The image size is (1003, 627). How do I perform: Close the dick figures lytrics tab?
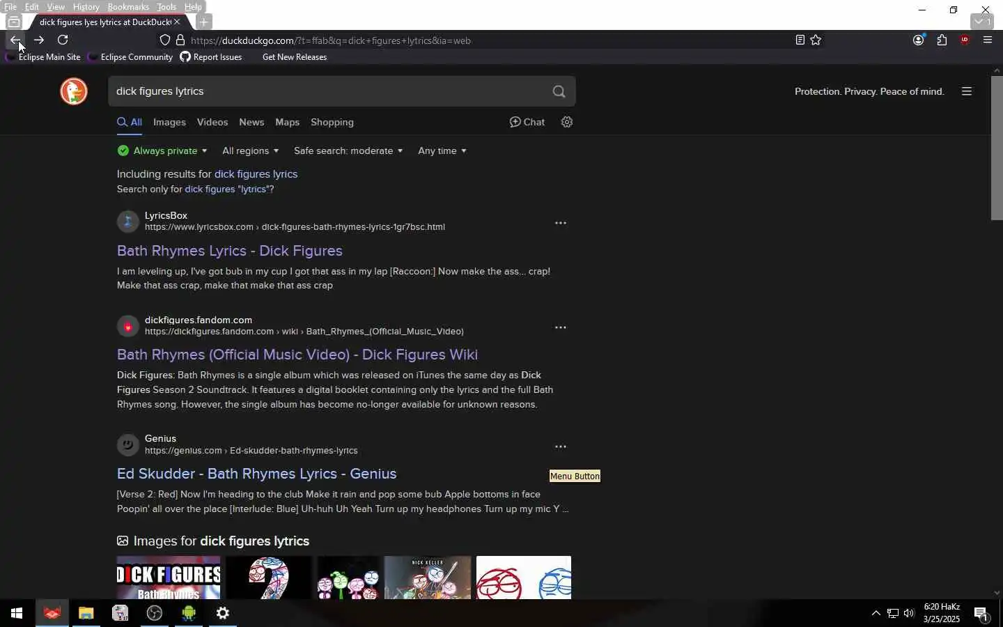coord(177,22)
